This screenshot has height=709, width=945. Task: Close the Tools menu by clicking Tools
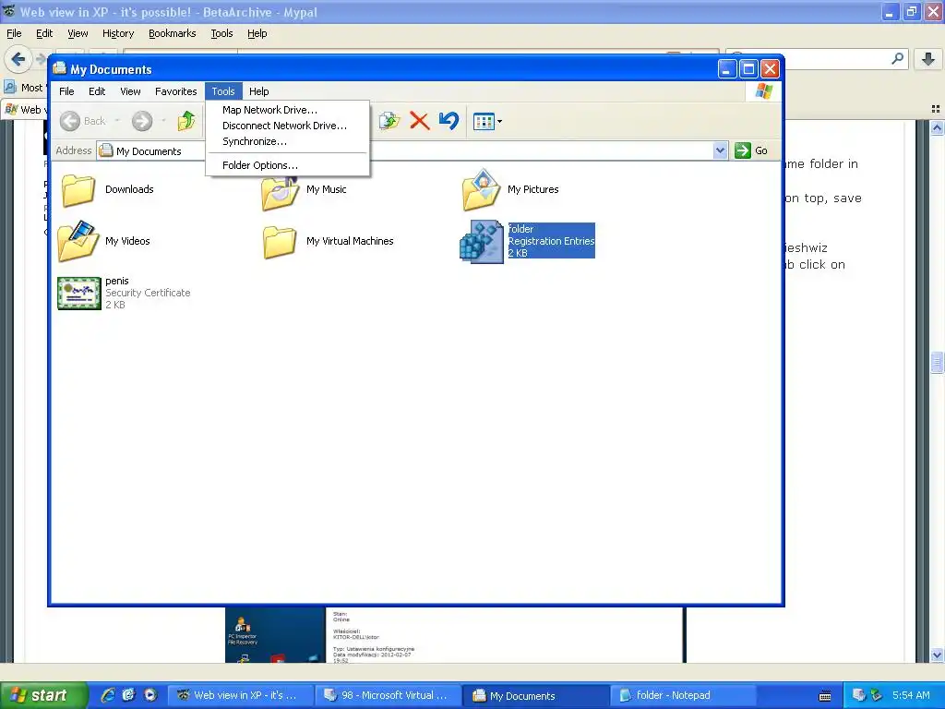click(223, 91)
